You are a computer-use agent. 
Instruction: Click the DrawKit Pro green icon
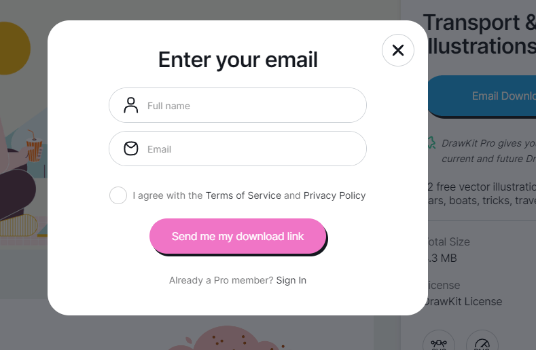coord(431,142)
